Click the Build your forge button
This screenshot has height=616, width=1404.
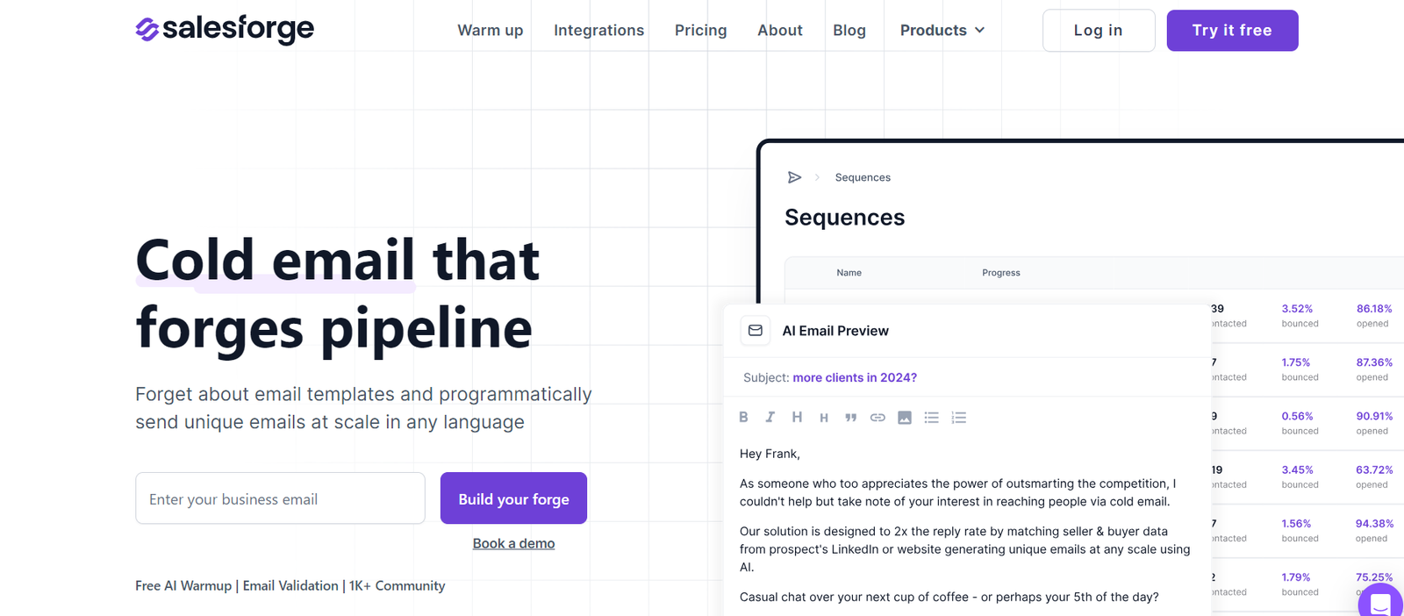tap(513, 498)
